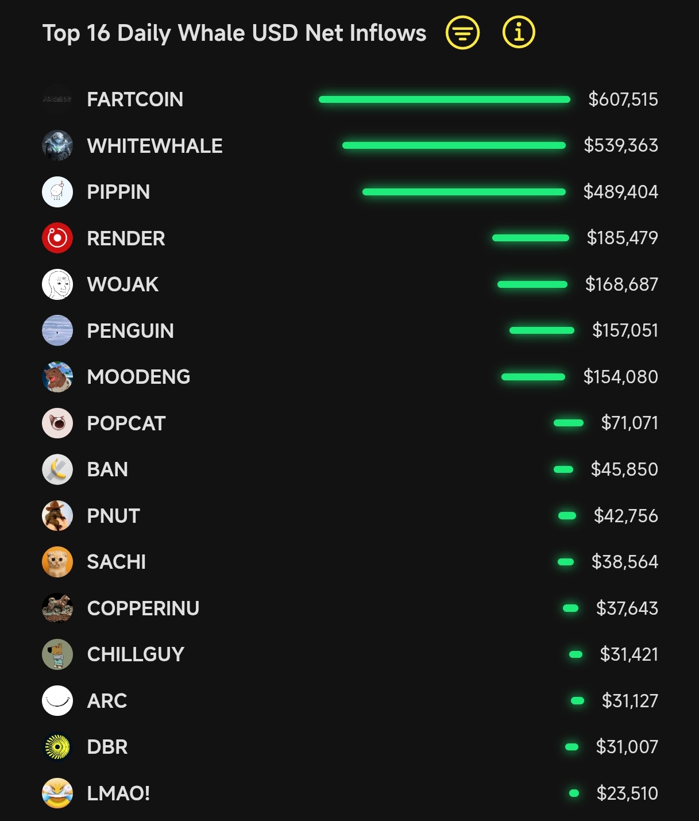
Task: Select the ARC smiley token avatar
Action: tap(57, 701)
